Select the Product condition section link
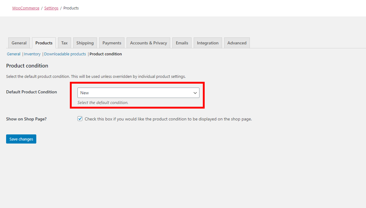The width and height of the screenshot is (366, 208). (x=106, y=54)
